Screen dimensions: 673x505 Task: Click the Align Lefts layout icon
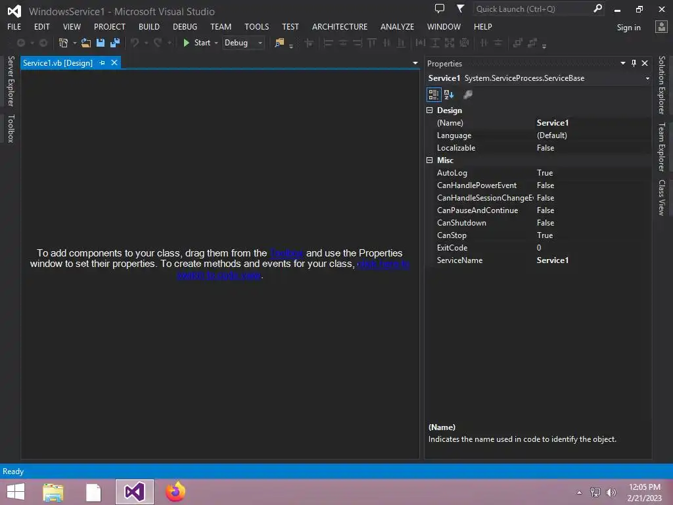(x=329, y=43)
